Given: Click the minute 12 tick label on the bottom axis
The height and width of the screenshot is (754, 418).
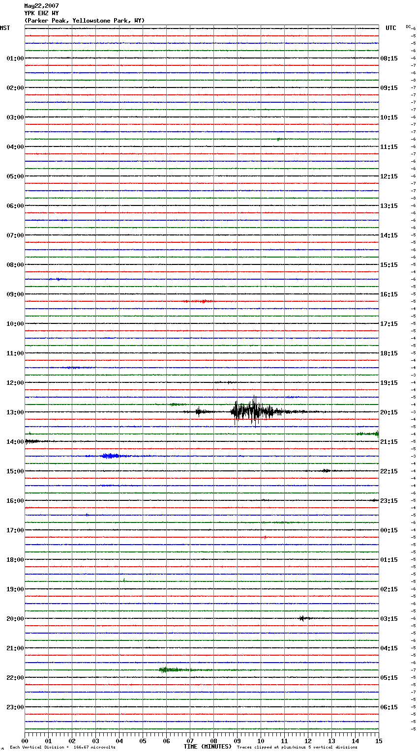Looking at the screenshot, I should point(308,741).
